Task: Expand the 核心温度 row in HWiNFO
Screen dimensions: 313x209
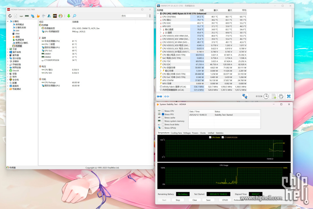Action: point(161,29)
